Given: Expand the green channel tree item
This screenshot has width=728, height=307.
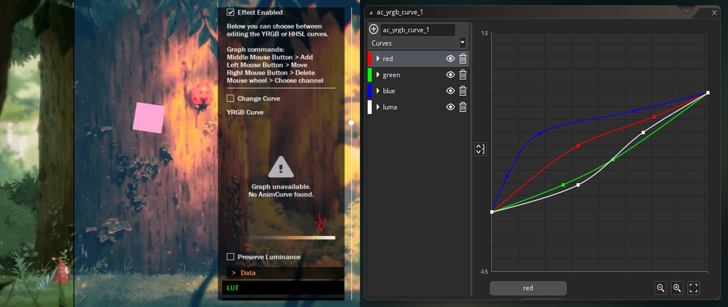Looking at the screenshot, I should pyautogui.click(x=378, y=74).
